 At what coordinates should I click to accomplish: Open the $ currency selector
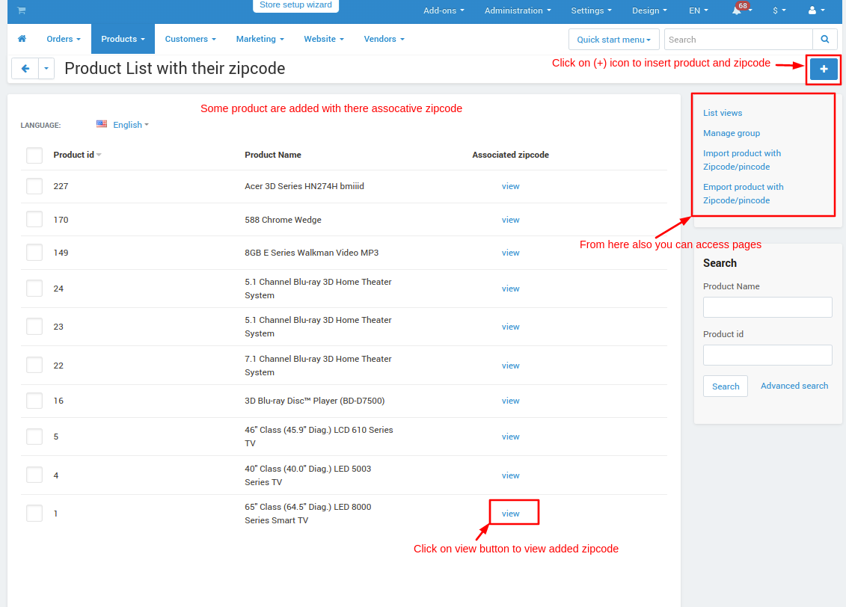coord(779,10)
